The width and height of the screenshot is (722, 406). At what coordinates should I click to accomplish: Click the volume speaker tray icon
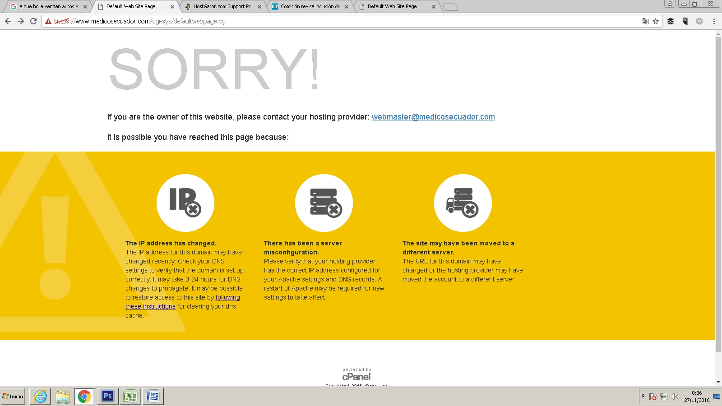[x=675, y=397]
